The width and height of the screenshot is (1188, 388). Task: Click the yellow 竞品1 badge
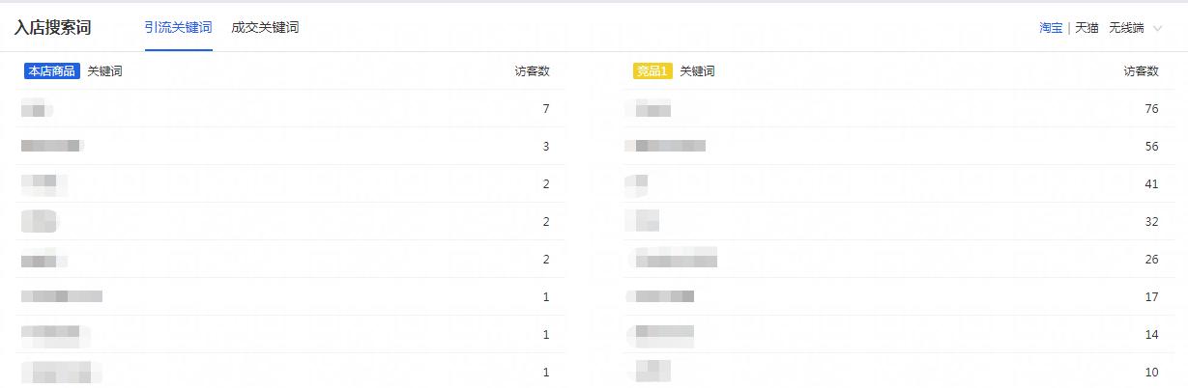pos(652,70)
